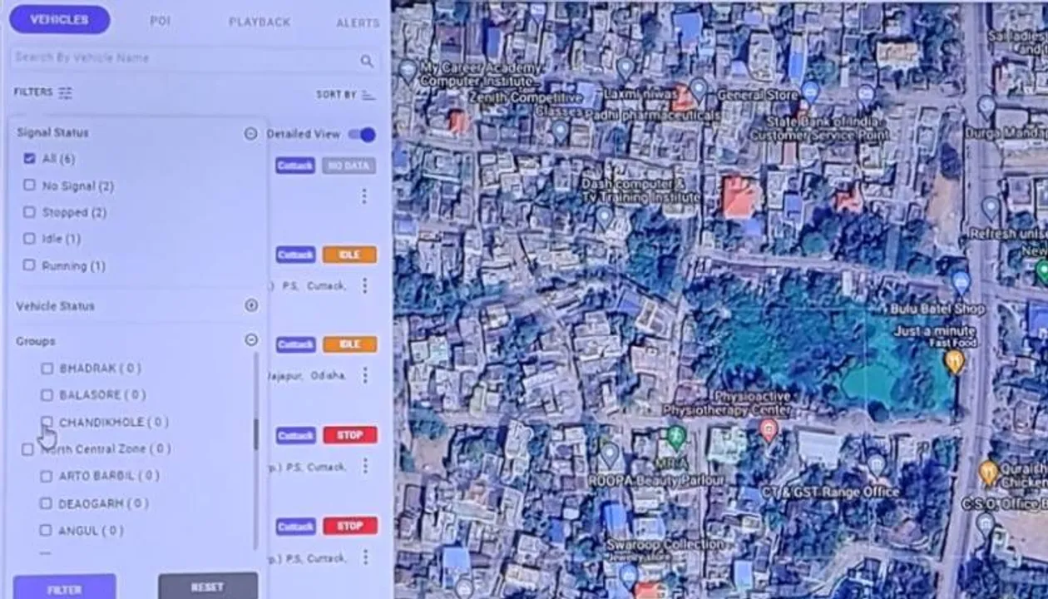The image size is (1048, 599).
Task: Click the NO DATA status badge
Action: pos(349,166)
